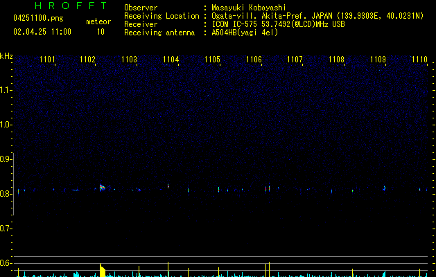Select observer name Masayuki Kobayashi

click(x=249, y=8)
